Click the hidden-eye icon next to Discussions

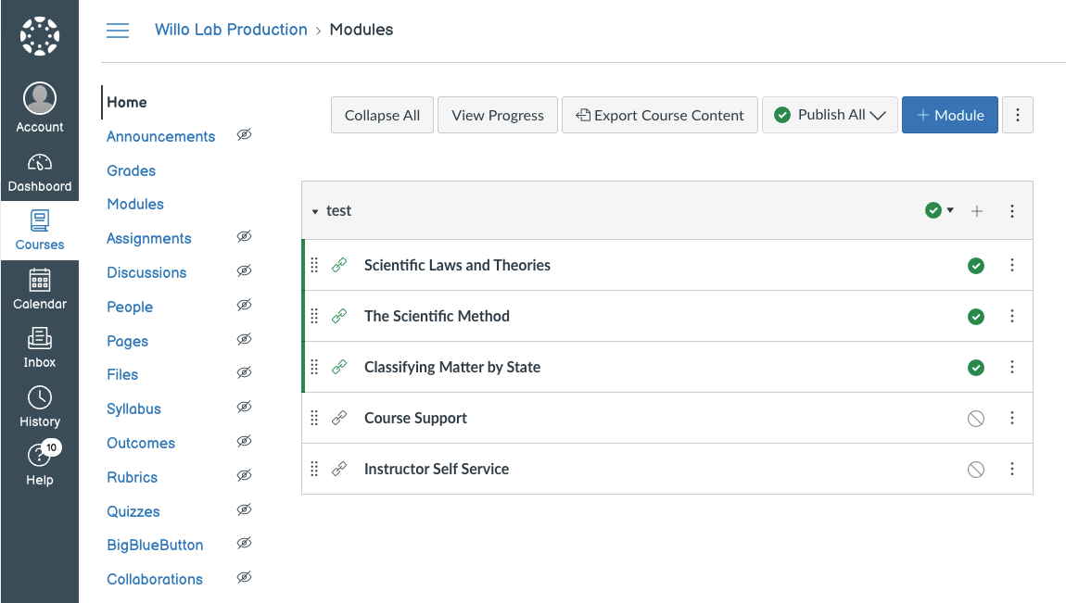point(244,270)
